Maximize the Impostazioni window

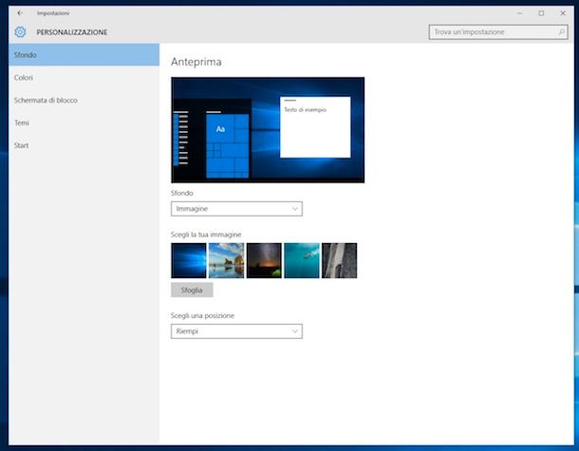click(x=541, y=13)
